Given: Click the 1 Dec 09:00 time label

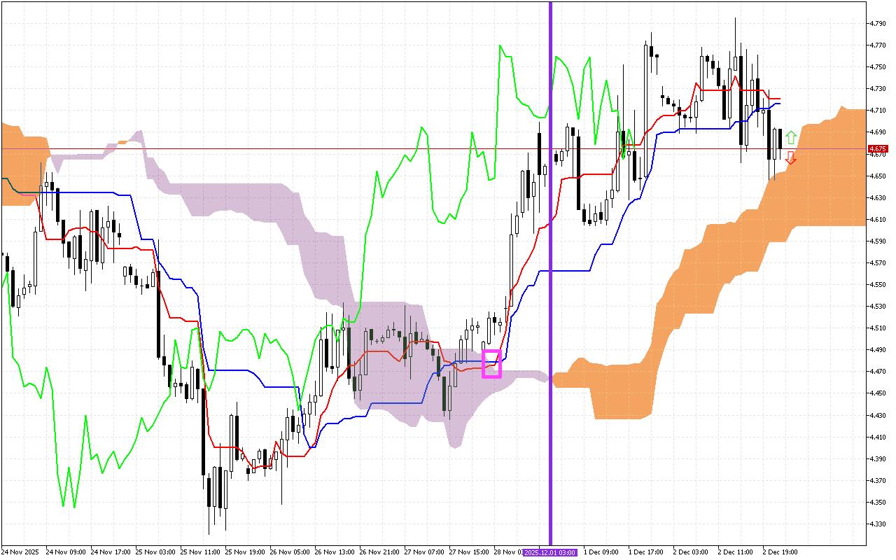Looking at the screenshot, I should click(600, 552).
